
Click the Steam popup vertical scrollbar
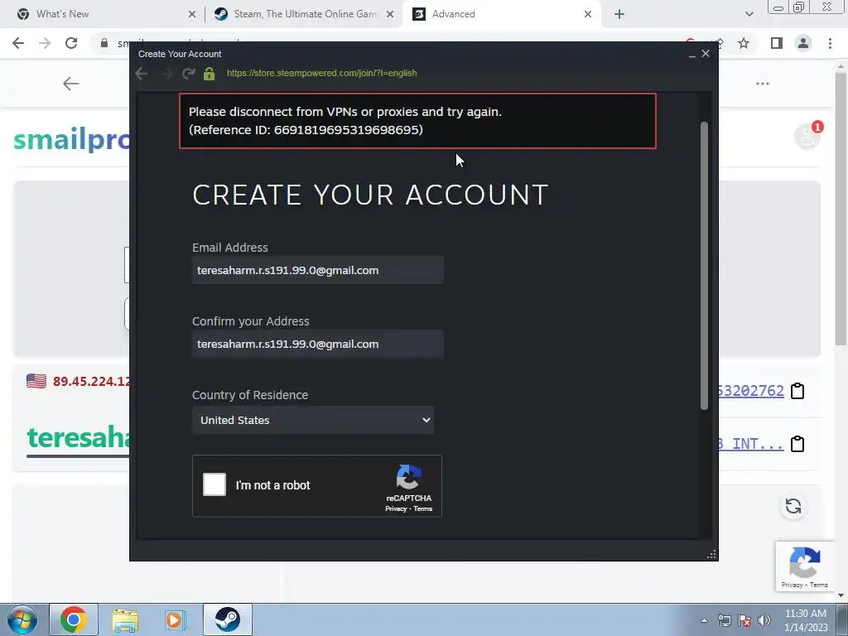[704, 265]
